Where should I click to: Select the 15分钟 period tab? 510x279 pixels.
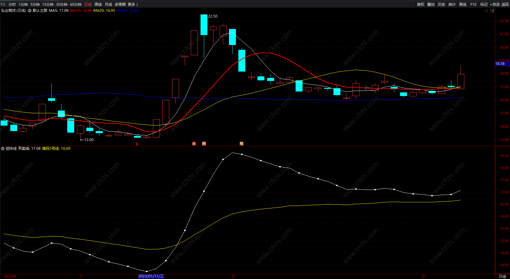point(48,5)
